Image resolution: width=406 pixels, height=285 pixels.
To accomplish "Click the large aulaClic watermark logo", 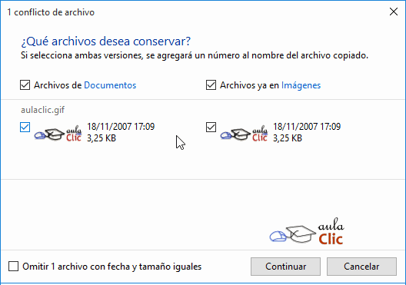I will click(x=307, y=231).
